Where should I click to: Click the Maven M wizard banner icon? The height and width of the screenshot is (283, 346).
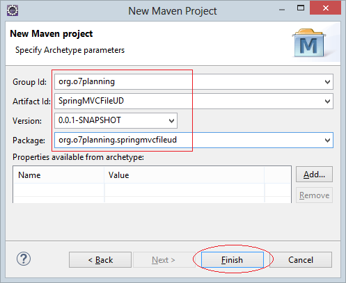(x=309, y=43)
